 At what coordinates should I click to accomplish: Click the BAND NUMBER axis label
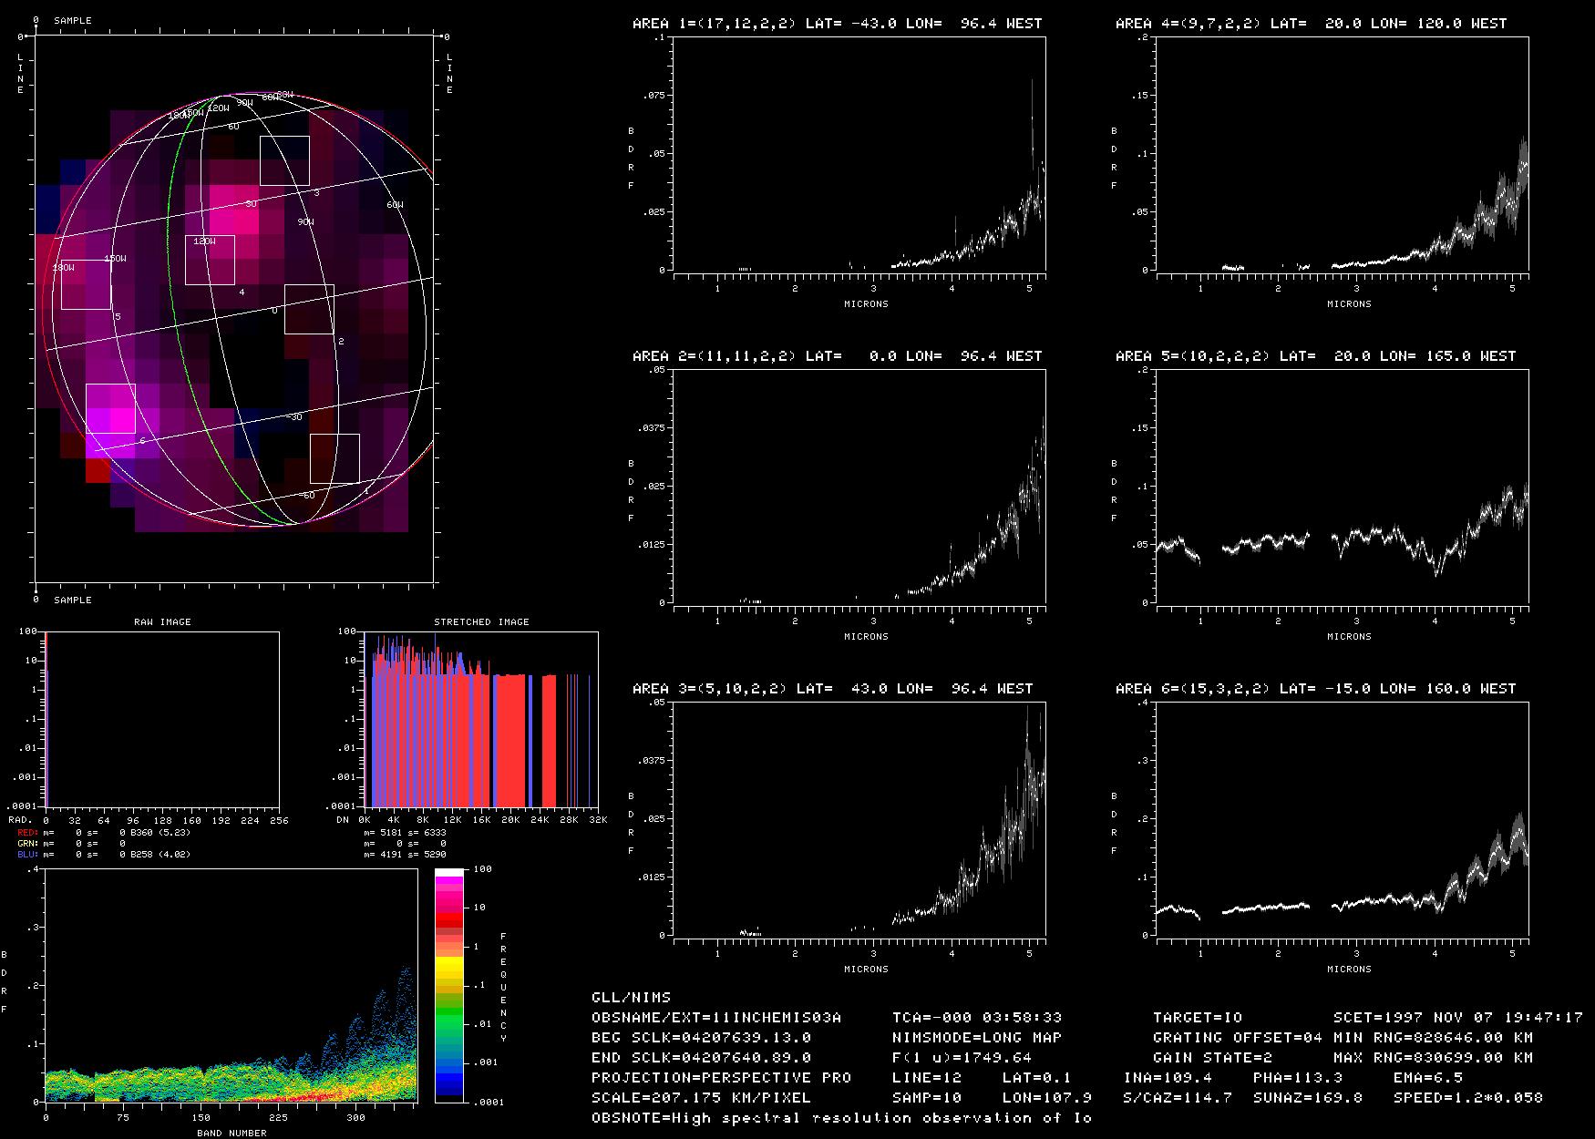pyautogui.click(x=232, y=1133)
